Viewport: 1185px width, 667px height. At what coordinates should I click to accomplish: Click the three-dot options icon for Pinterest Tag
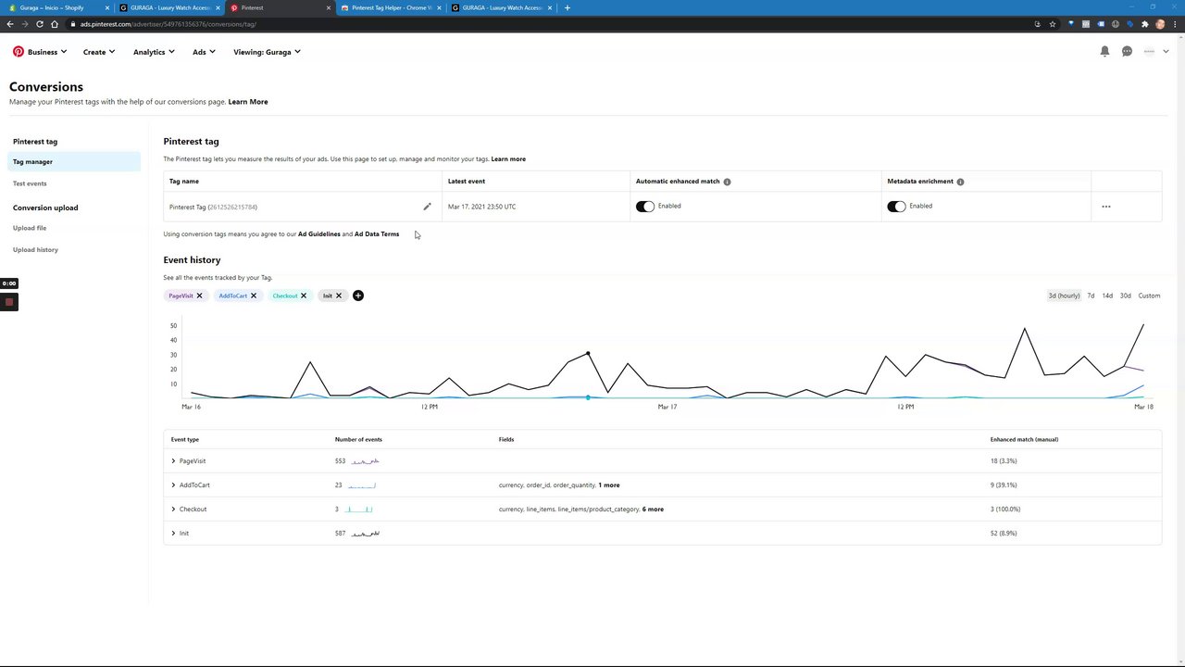[1106, 207]
